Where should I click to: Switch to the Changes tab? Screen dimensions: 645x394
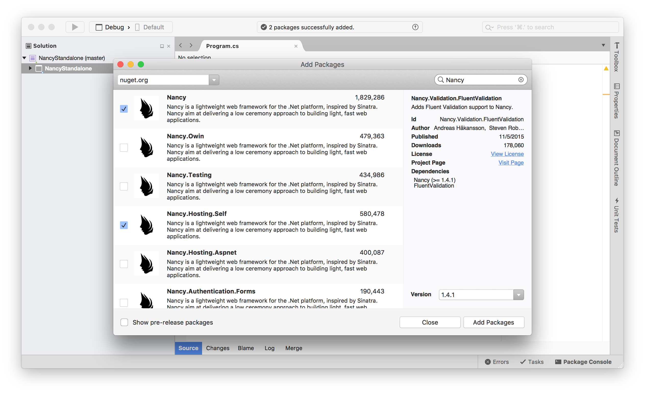217,348
